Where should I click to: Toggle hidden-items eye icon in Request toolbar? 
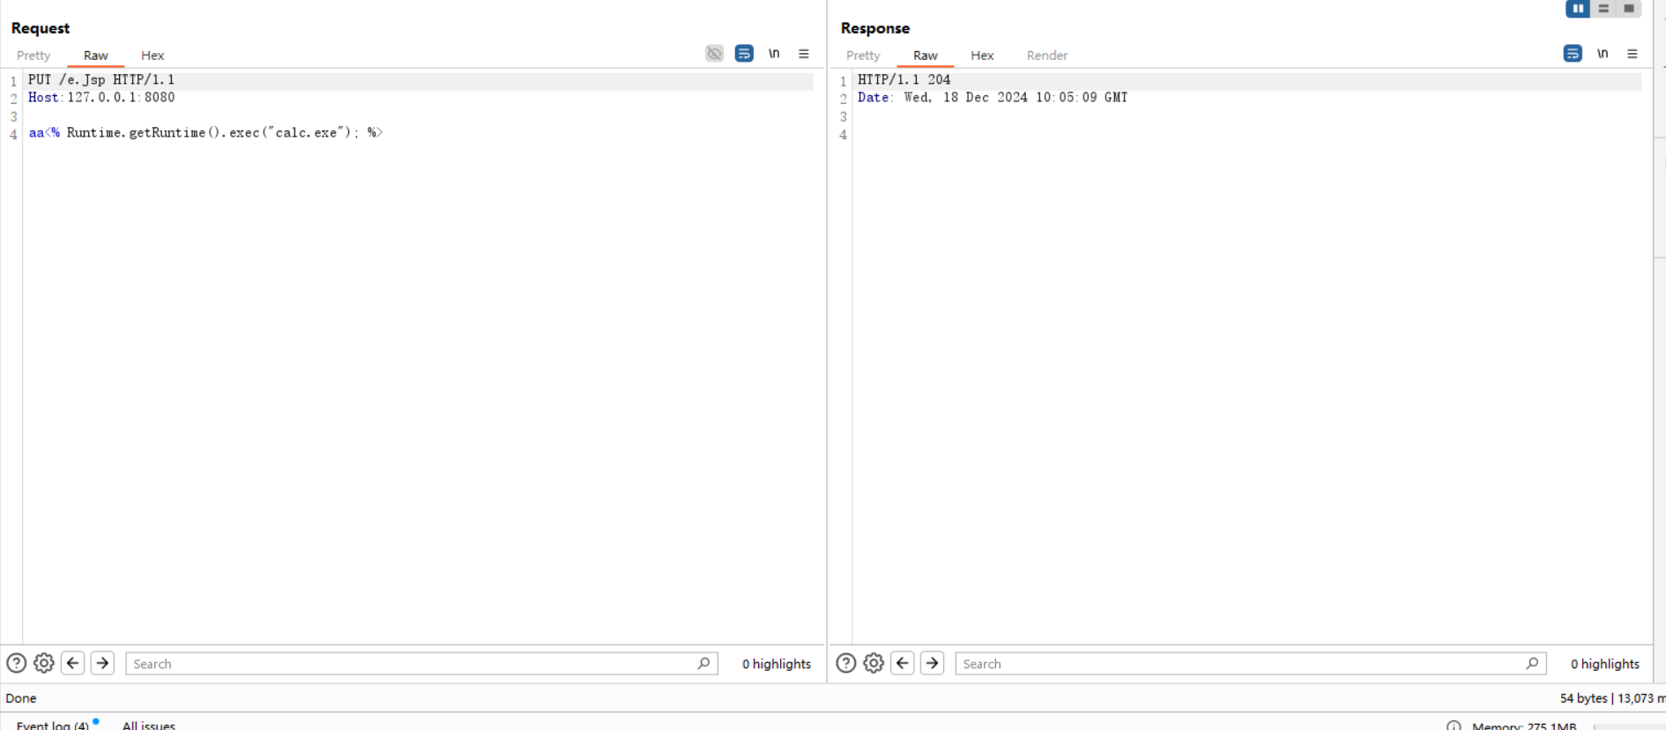click(x=714, y=54)
